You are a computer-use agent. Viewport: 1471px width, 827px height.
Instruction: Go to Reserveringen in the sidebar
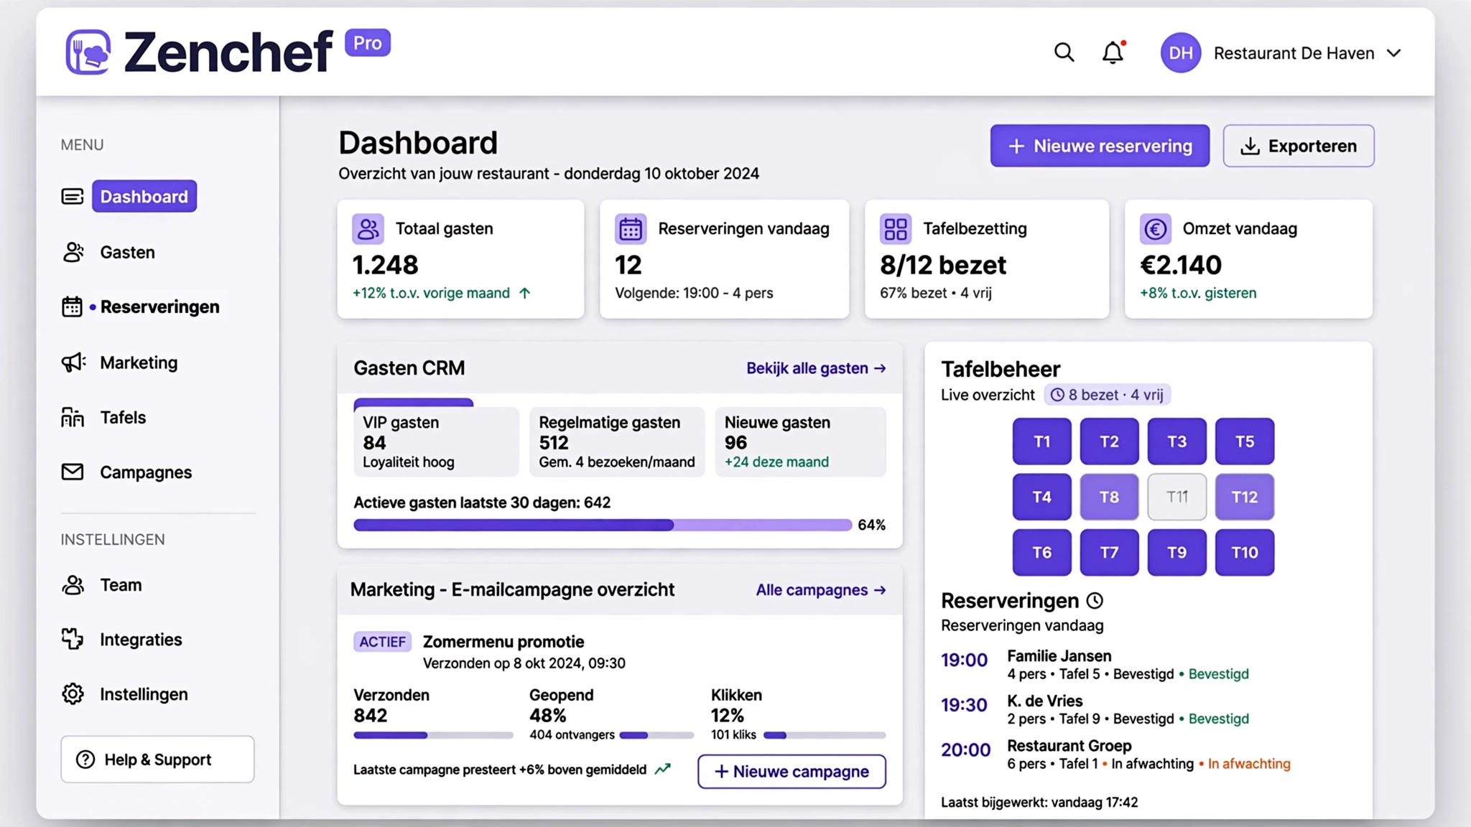click(x=159, y=307)
